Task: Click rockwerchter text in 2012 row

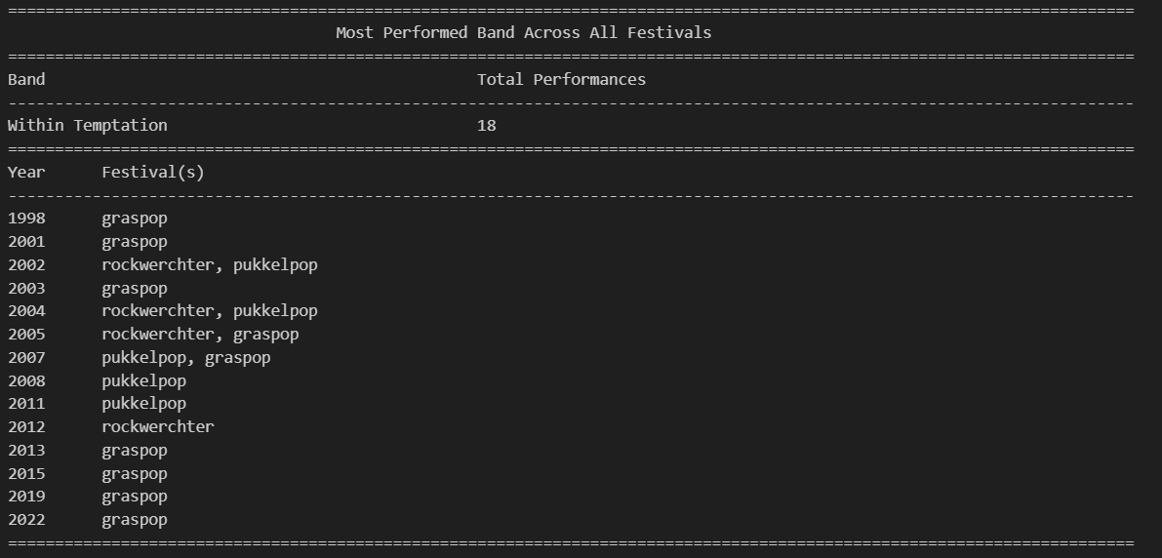Action: pos(158,427)
